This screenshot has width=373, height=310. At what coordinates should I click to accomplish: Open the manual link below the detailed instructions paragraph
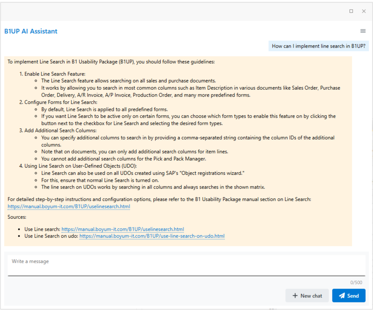[x=69, y=206]
